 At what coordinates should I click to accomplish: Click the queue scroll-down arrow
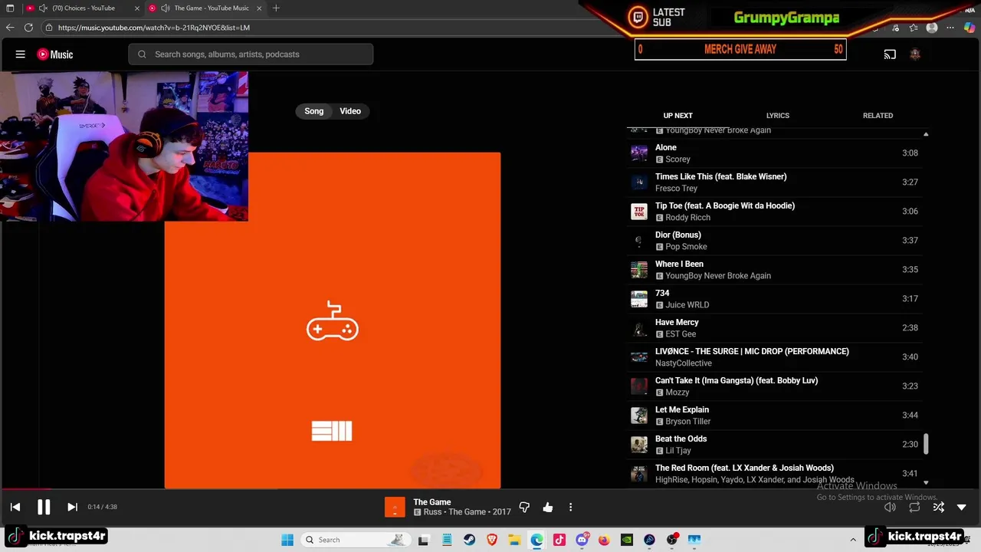point(926,483)
